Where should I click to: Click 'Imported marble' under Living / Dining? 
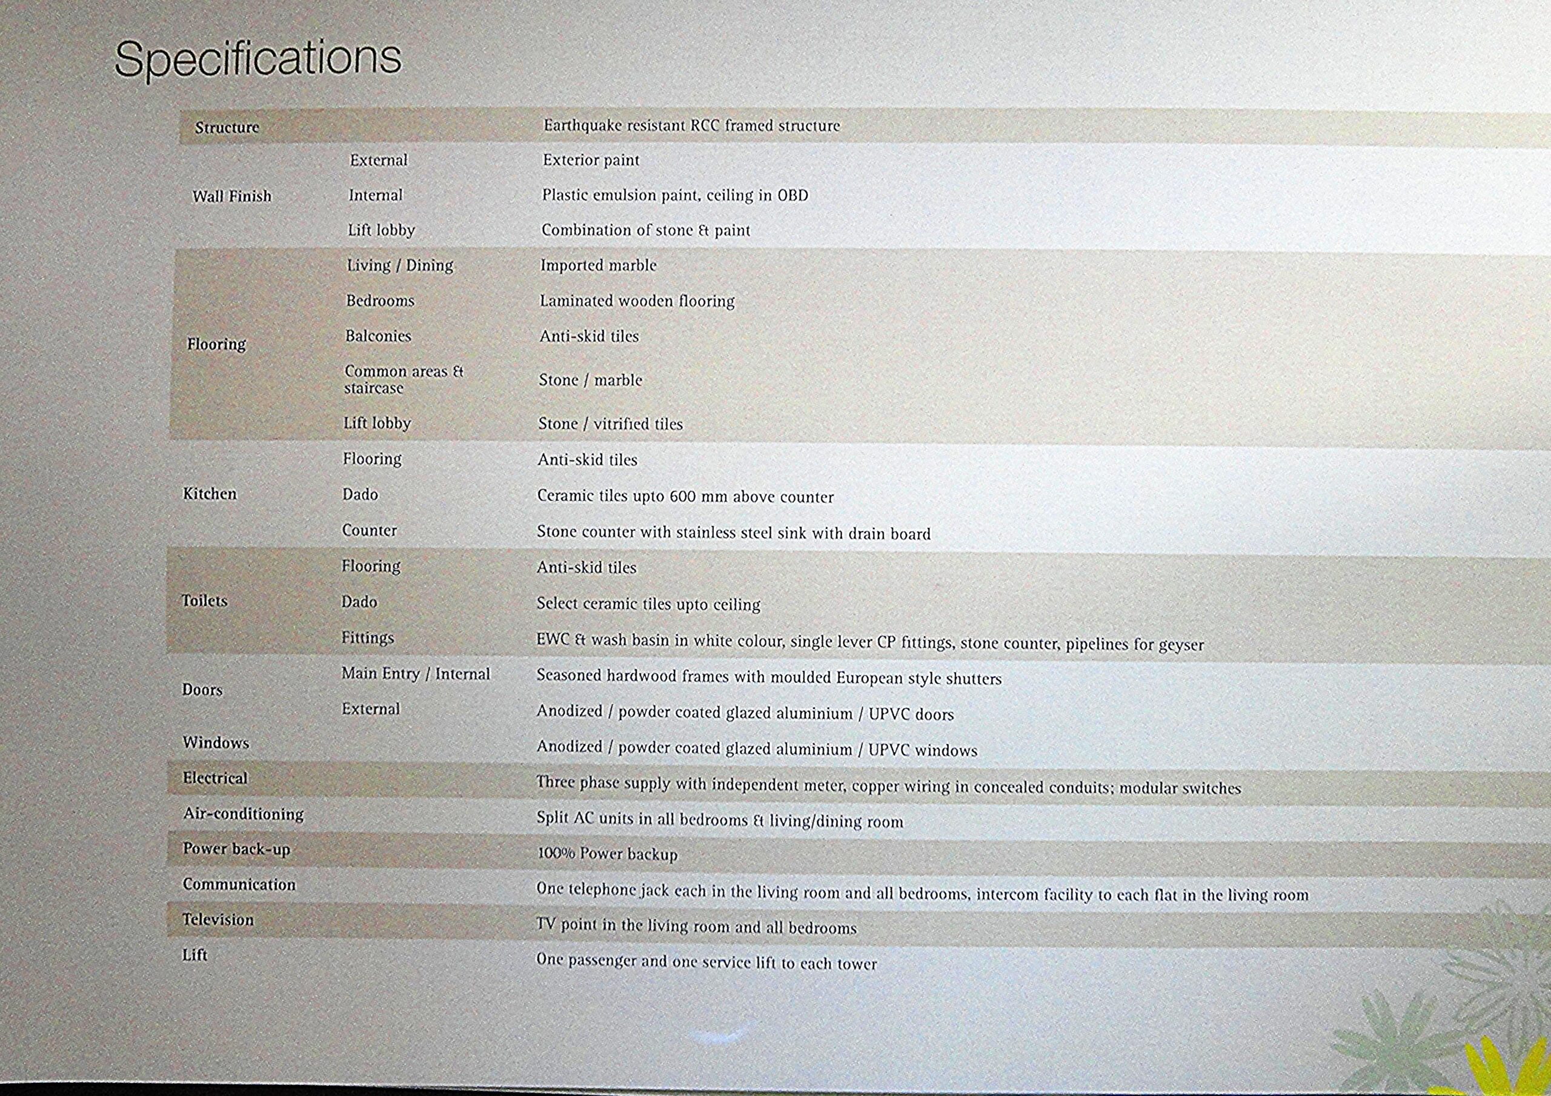point(598,265)
